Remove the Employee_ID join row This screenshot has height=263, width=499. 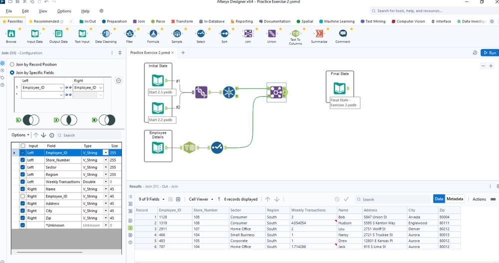tap(118, 80)
